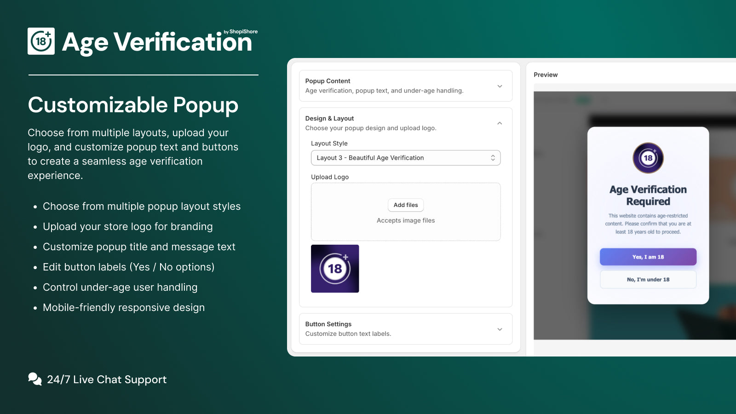
Task: Click the uploaded 18+ logo image
Action: point(335,269)
